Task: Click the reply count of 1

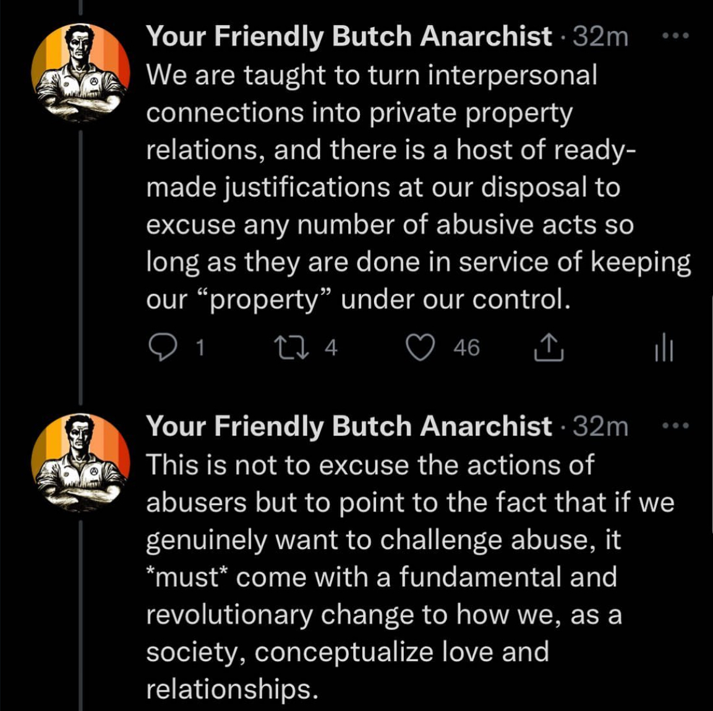Action: click(x=199, y=348)
